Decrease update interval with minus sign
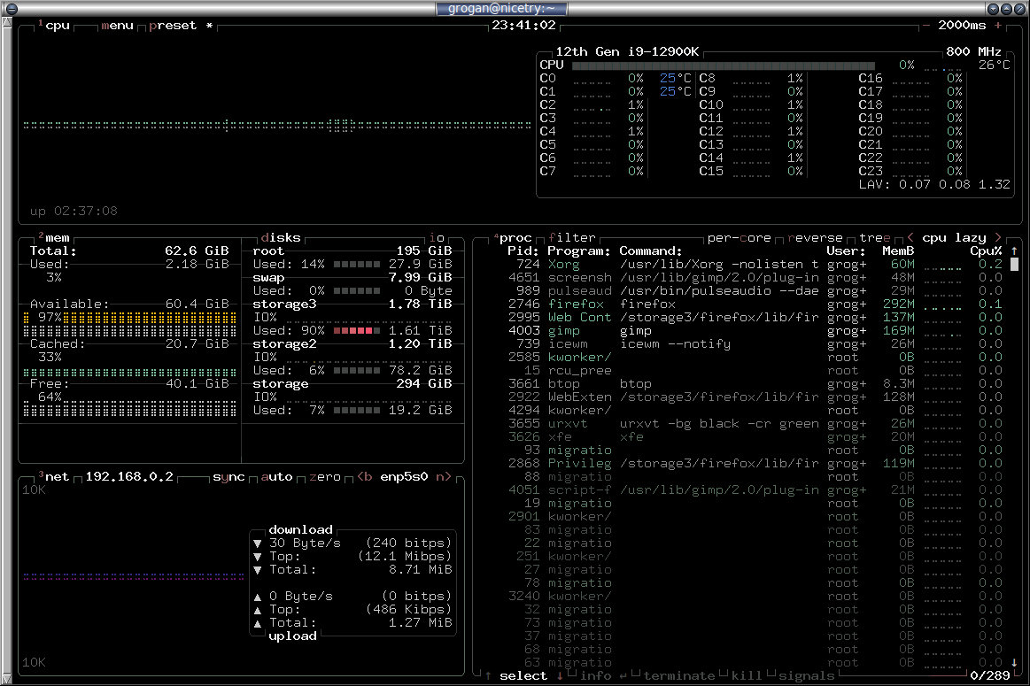Screen dimensions: 1030x686 pyautogui.click(x=926, y=26)
